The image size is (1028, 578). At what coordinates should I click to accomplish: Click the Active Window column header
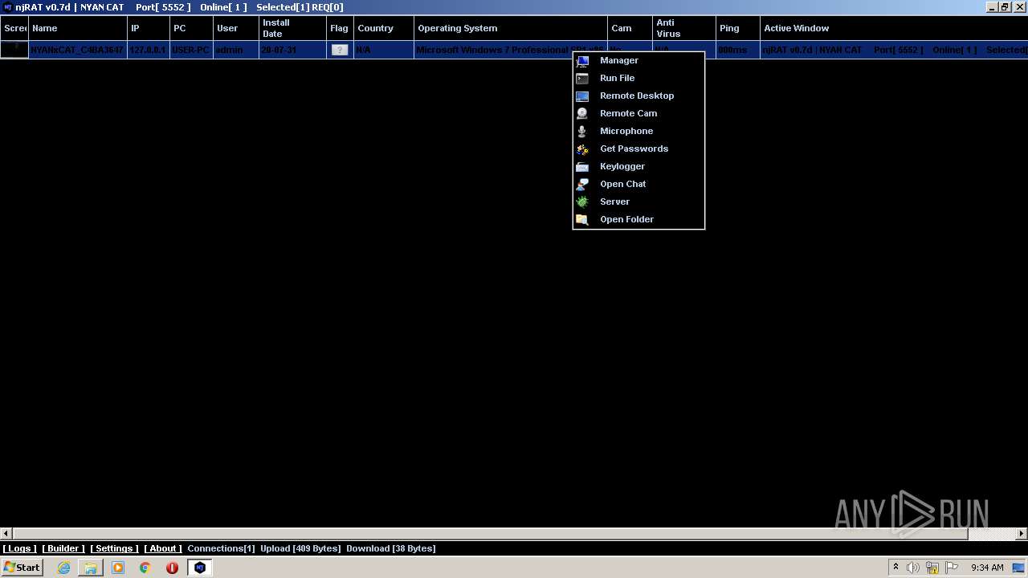(894, 28)
